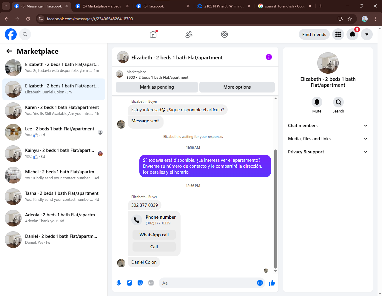Reload the page in Chrome

pos(28,19)
